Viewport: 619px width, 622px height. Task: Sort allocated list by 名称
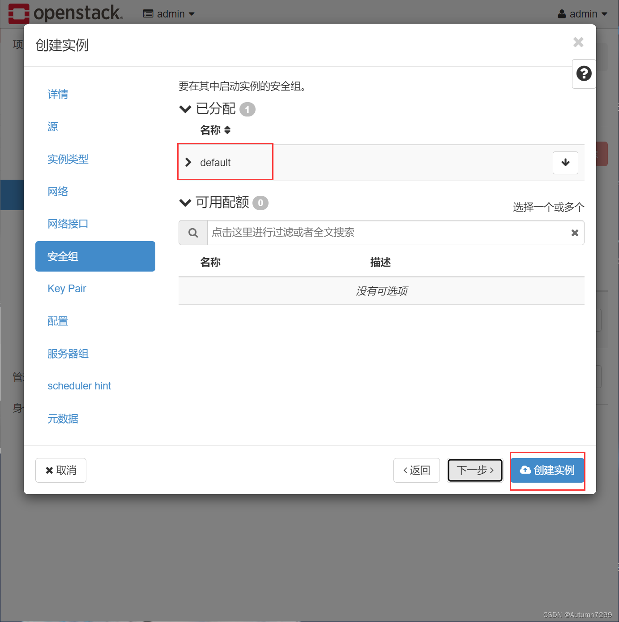pyautogui.click(x=215, y=130)
